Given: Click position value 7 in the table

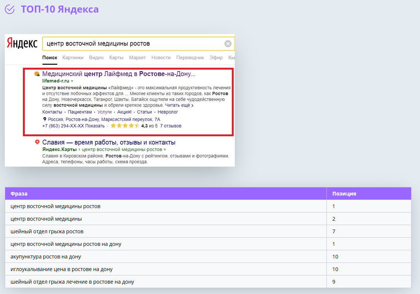Looking at the screenshot, I should click(x=334, y=231).
